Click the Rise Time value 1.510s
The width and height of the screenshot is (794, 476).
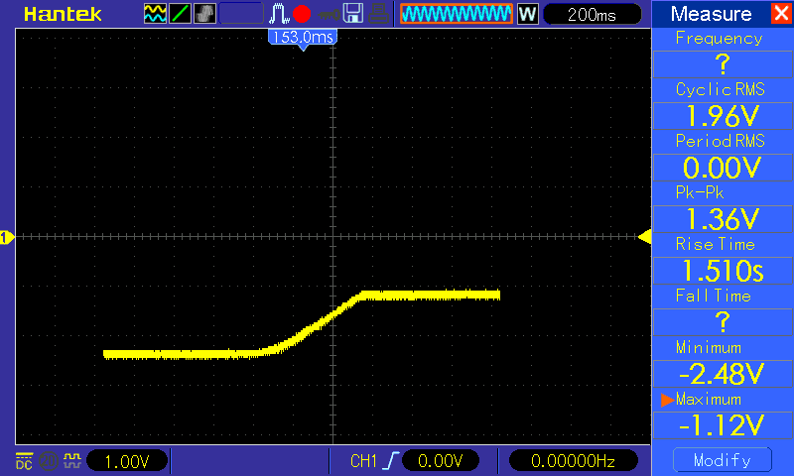(x=723, y=271)
